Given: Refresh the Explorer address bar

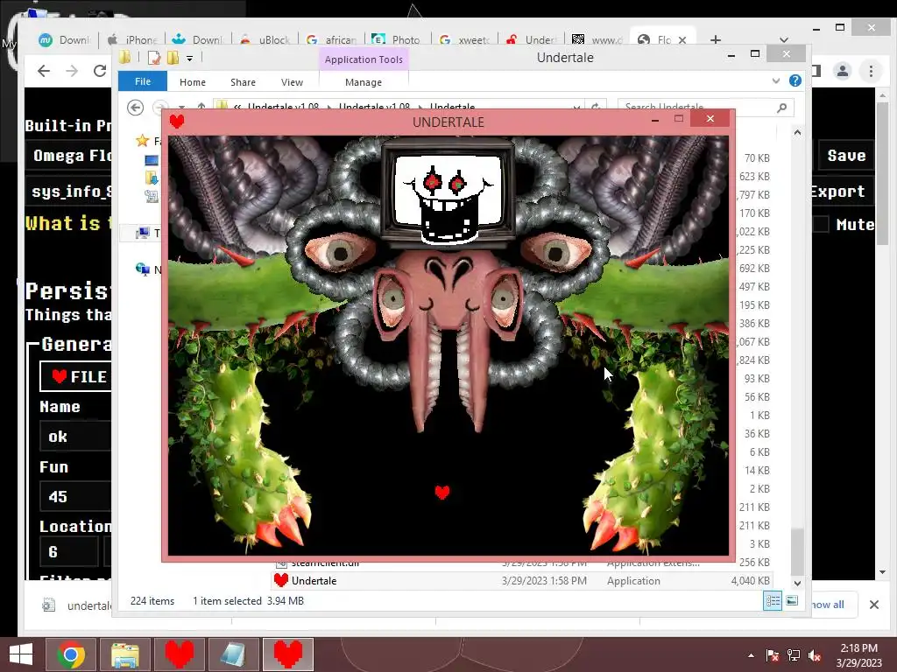Looking at the screenshot, I should 596,107.
